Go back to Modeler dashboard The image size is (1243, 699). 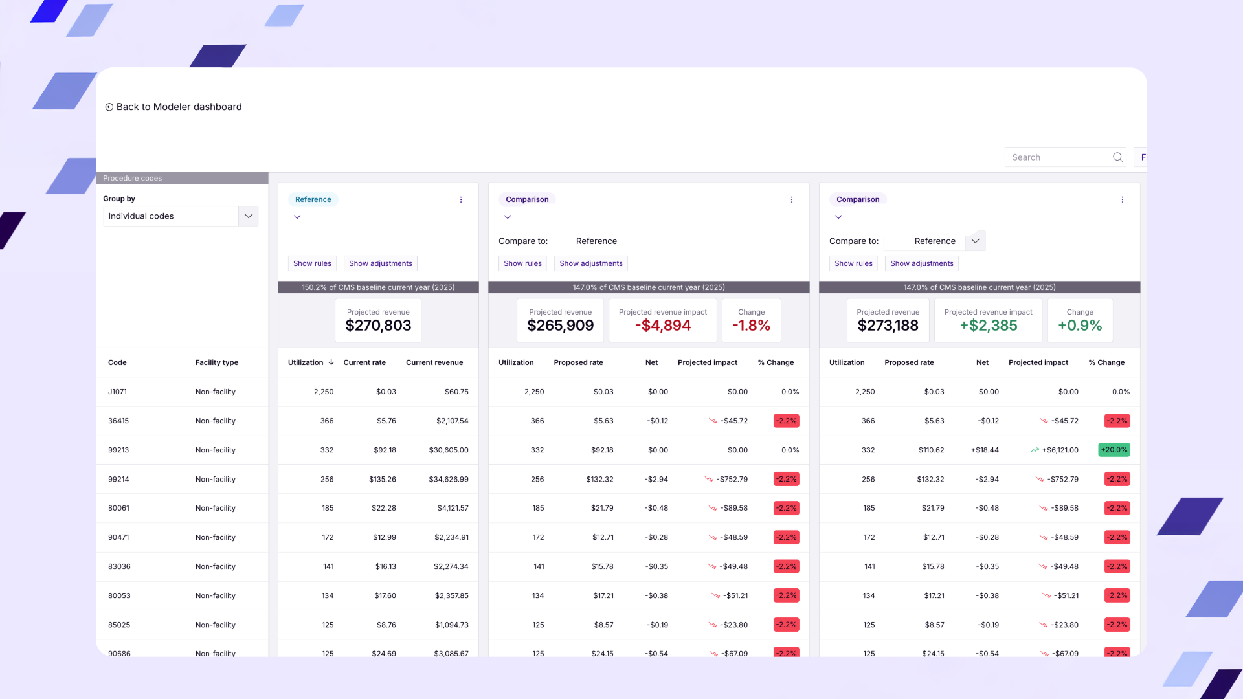click(x=179, y=107)
